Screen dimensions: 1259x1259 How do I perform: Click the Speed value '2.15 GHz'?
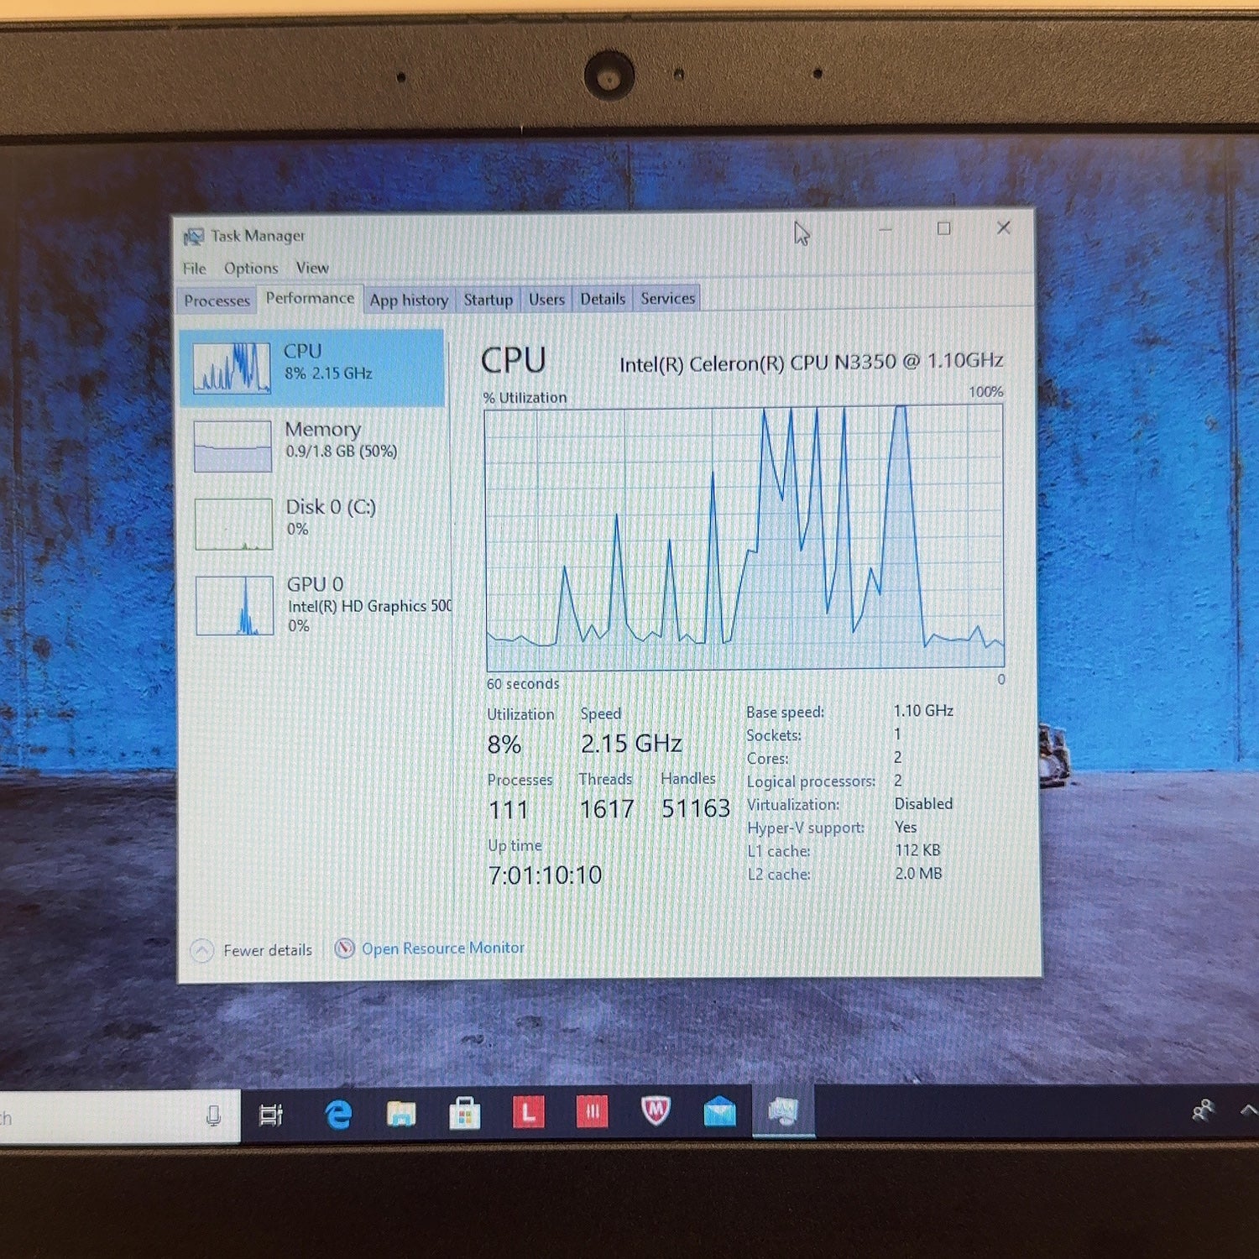[631, 744]
